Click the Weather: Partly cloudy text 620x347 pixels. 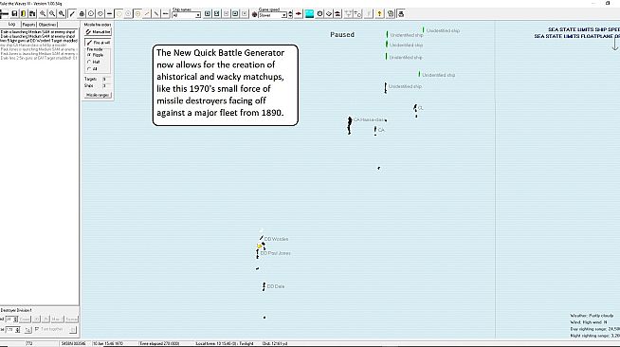(x=592, y=316)
